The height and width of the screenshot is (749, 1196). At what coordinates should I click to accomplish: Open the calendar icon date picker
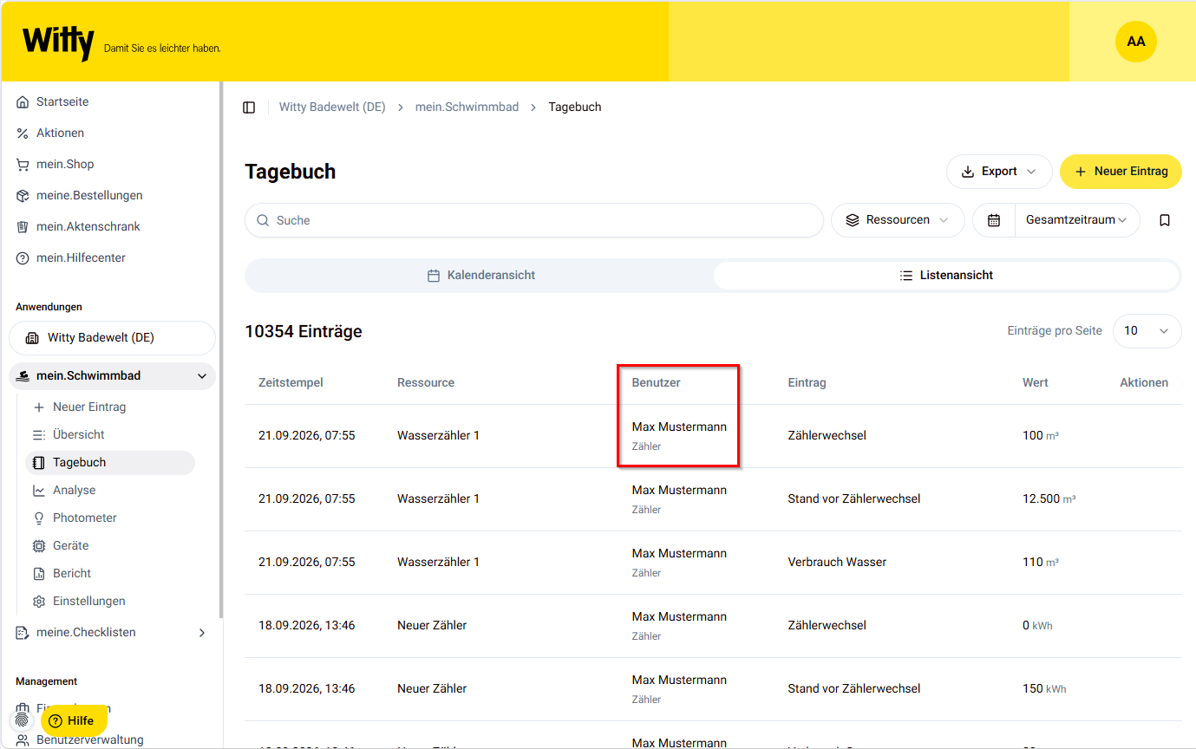[x=994, y=220]
